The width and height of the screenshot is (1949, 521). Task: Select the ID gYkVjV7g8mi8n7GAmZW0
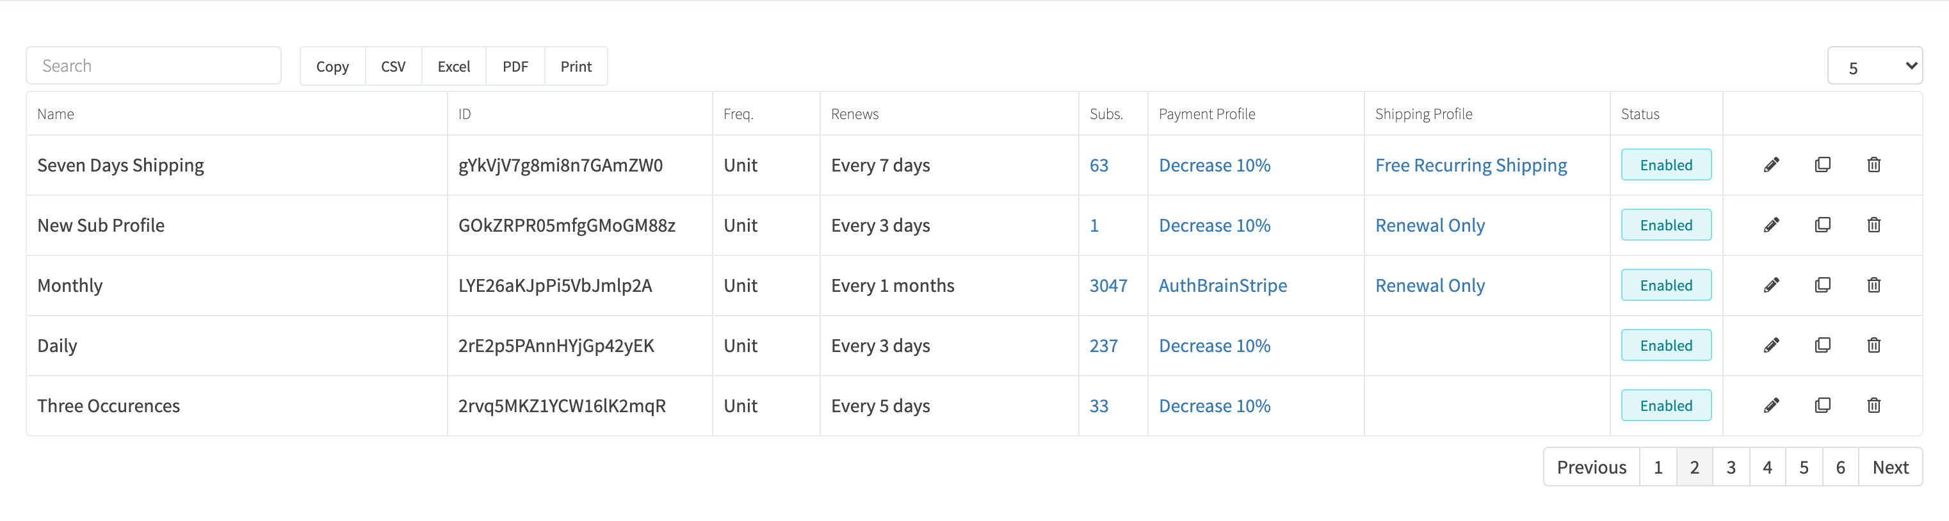point(560,166)
